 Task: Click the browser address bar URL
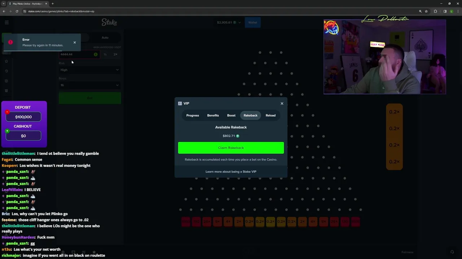(x=61, y=11)
